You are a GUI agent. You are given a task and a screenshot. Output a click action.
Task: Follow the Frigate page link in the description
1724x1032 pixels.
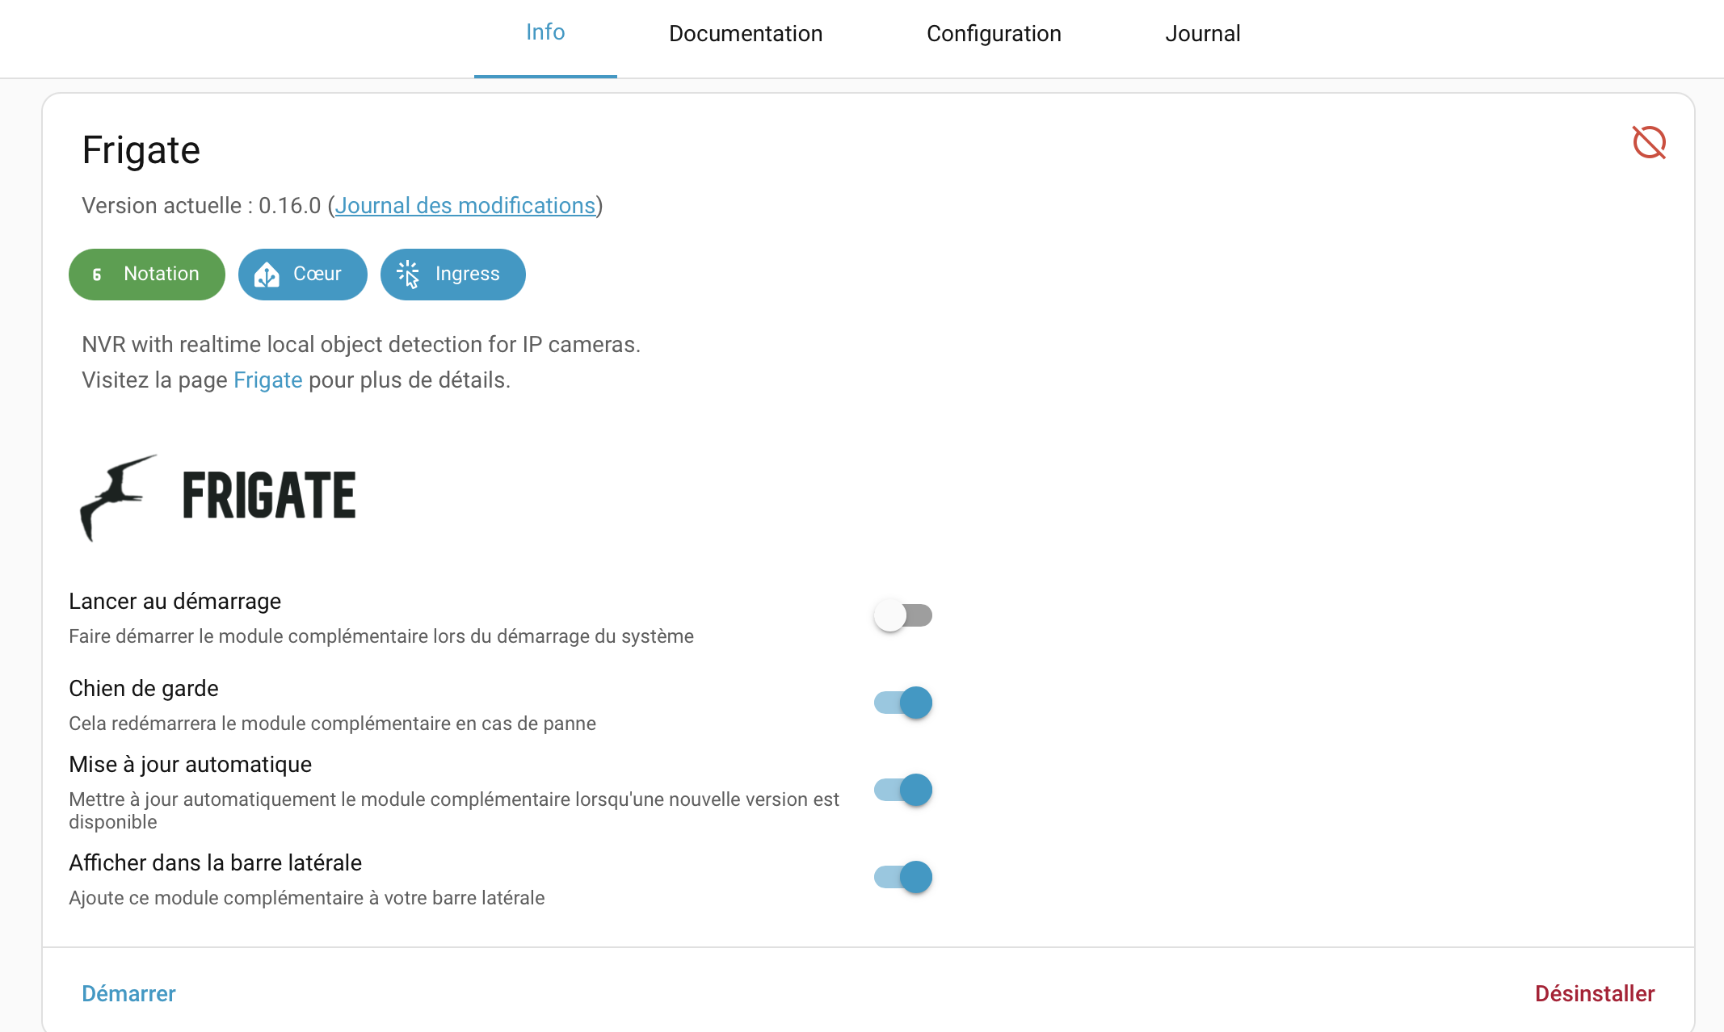(267, 380)
